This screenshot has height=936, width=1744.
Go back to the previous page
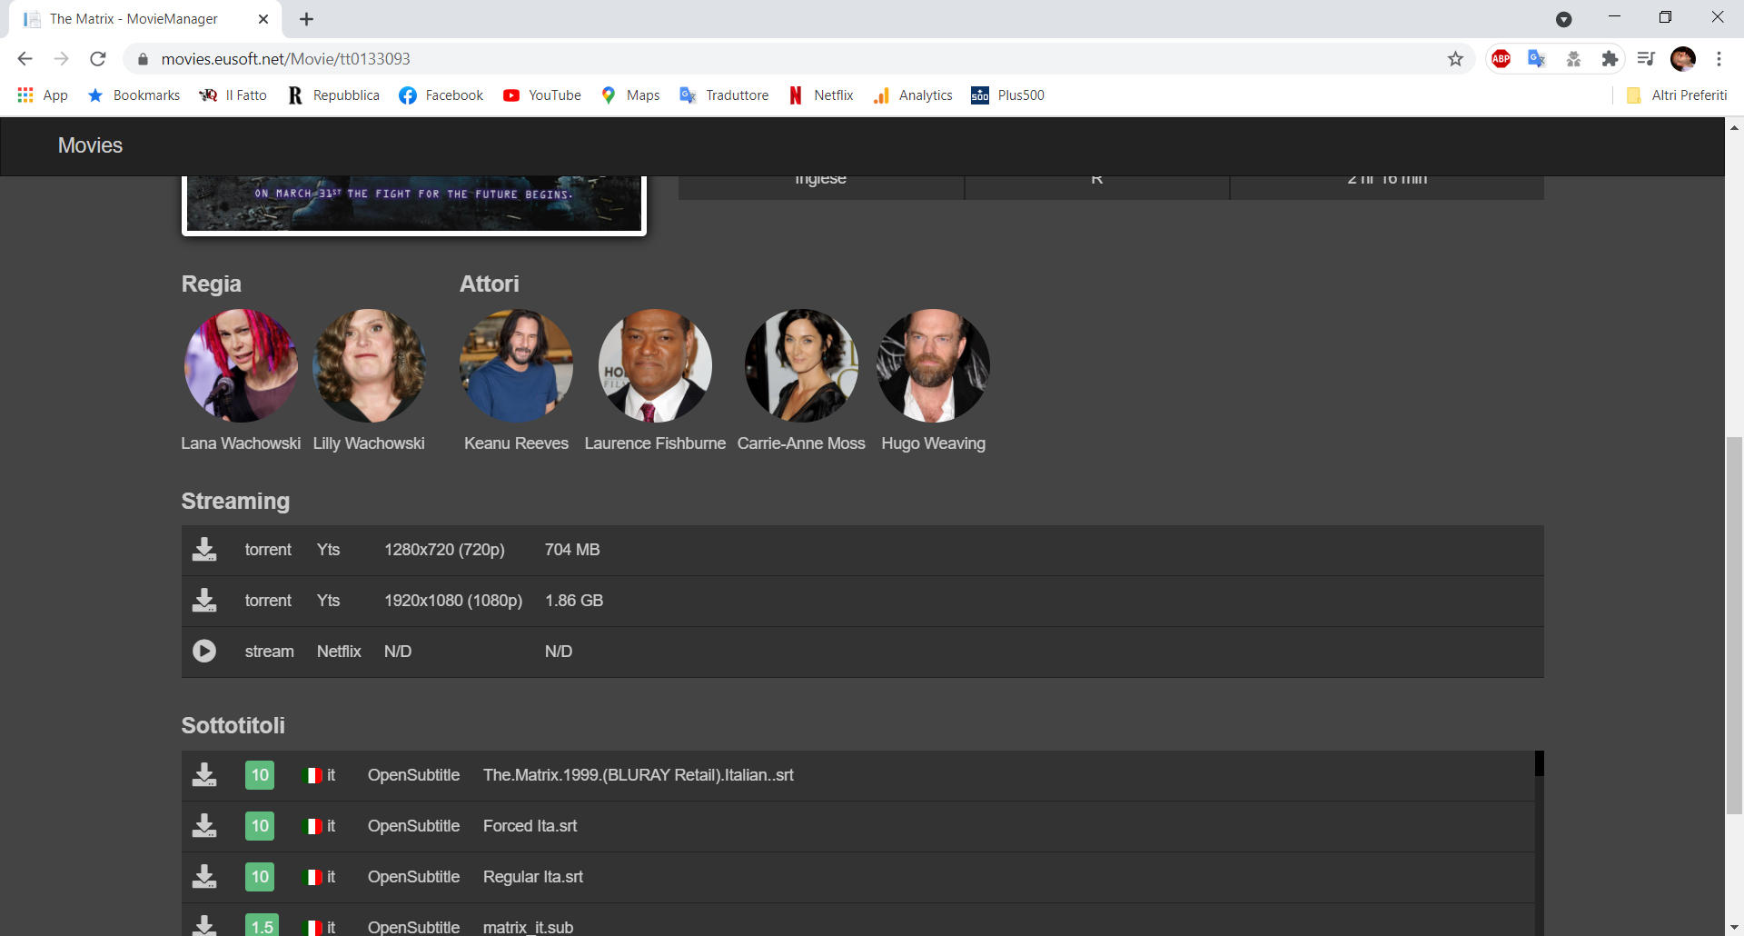25,59
